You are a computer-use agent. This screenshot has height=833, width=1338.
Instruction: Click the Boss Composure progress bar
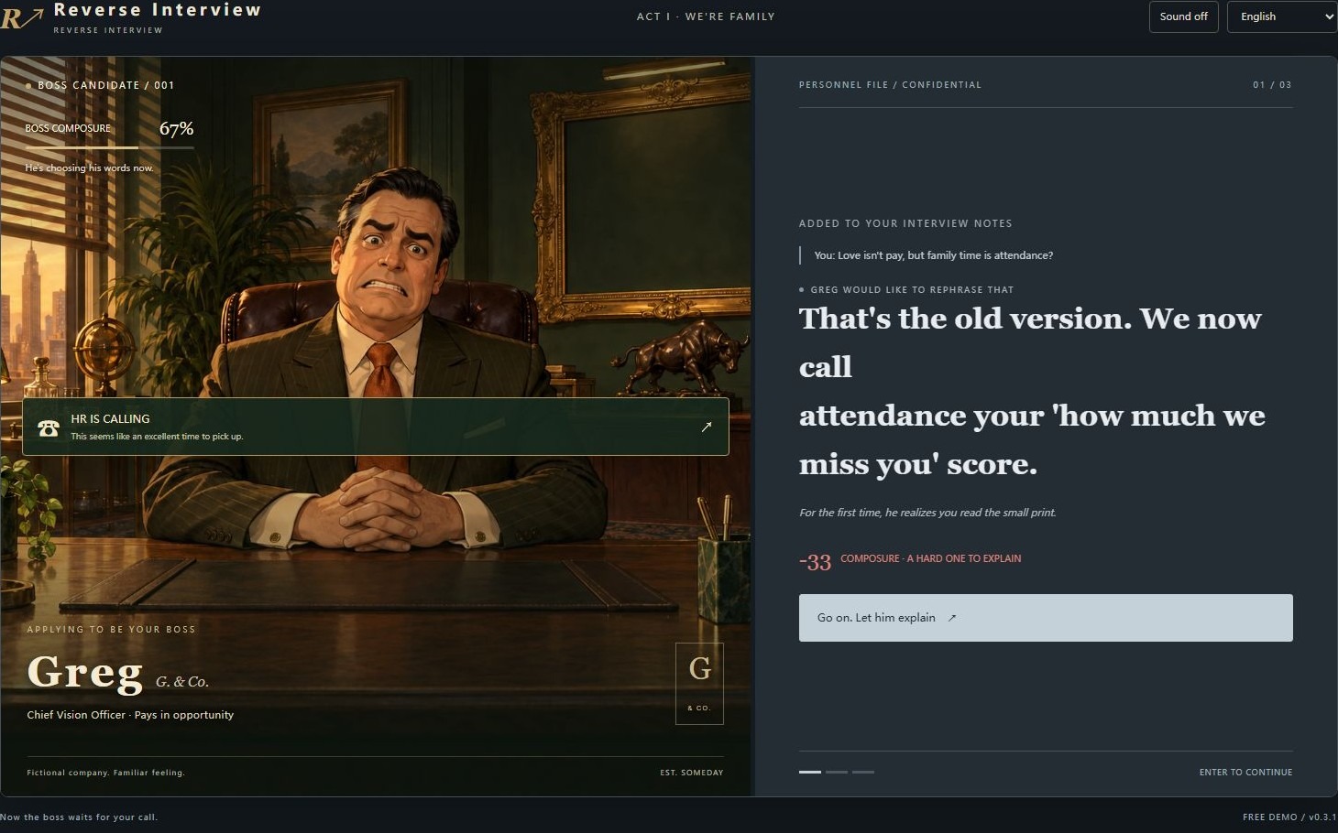point(110,147)
